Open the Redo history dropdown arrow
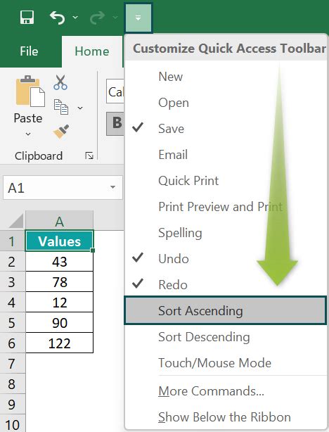 pyautogui.click(x=115, y=18)
